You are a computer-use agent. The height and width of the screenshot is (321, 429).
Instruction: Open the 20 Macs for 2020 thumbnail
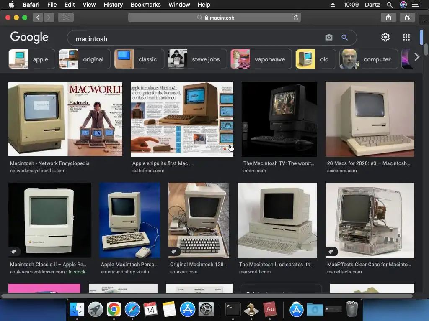370,119
